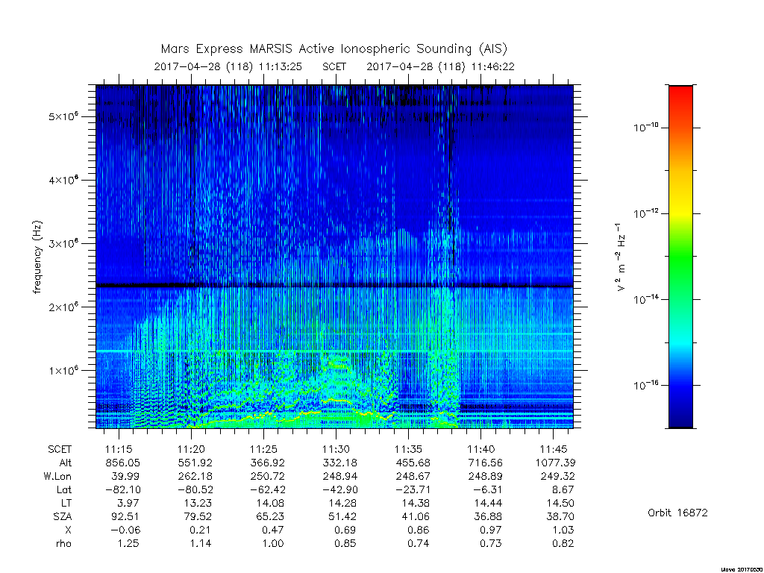Image resolution: width=764 pixels, height=573 pixels.
Task: Select the 11:30 SCET time tick label
Action: 336,449
